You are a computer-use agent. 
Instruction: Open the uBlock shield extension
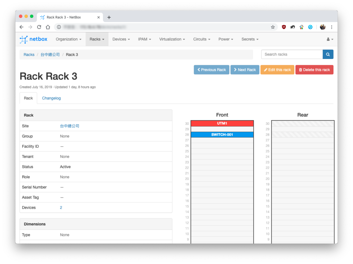(x=284, y=27)
